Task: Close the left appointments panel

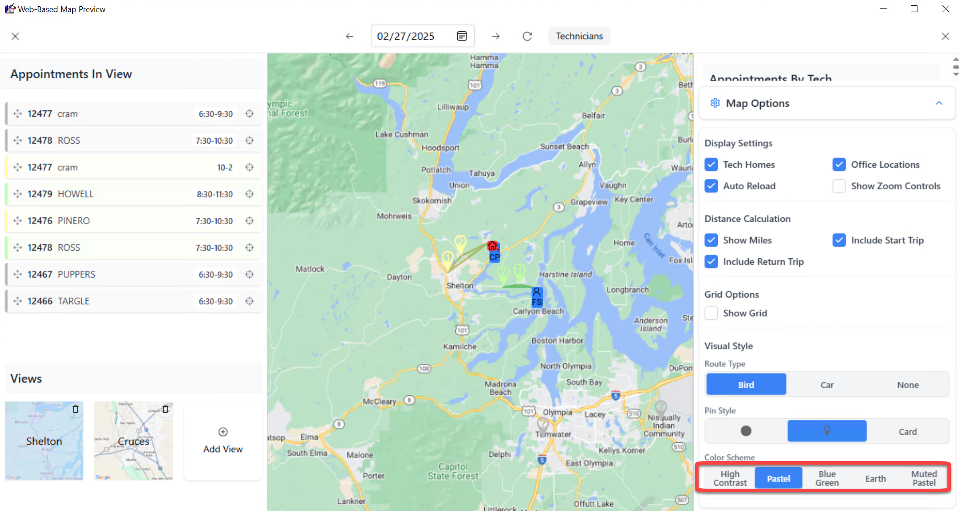Action: (15, 36)
